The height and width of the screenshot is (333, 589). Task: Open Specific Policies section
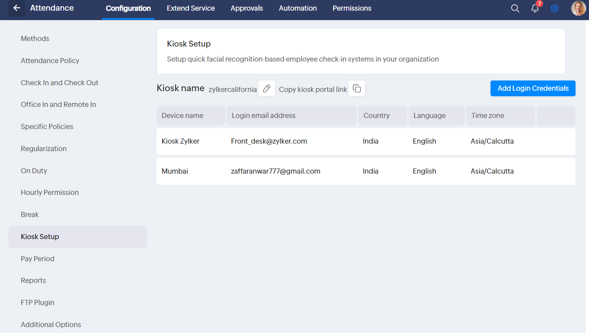pyautogui.click(x=47, y=127)
